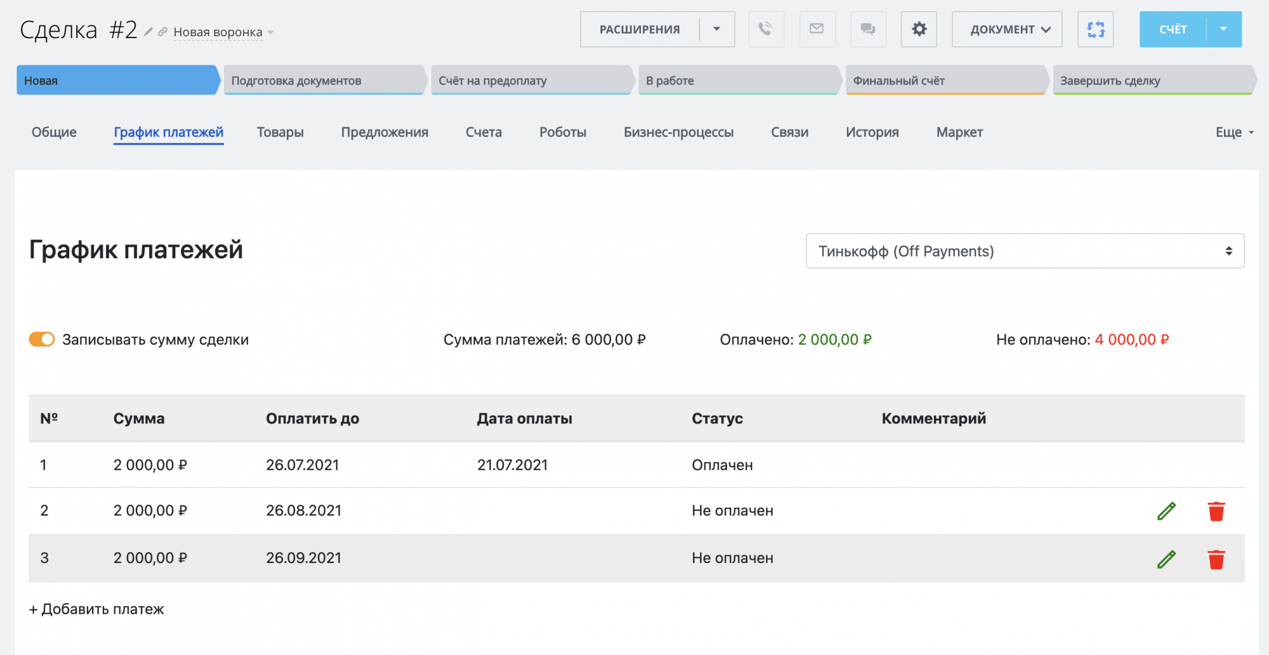This screenshot has height=655, width=1269.
Task: Open the chat messages icon
Action: pyautogui.click(x=868, y=29)
